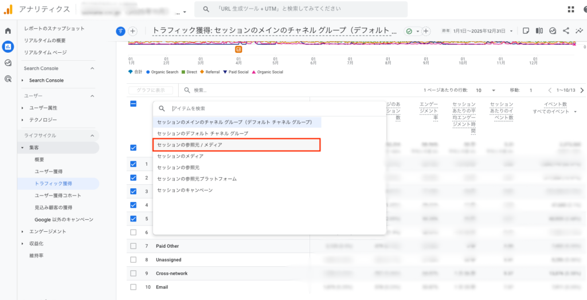Viewport: 587px width, 300px height.
Task: Click the blue 'す' all users chip
Action: tap(120, 31)
